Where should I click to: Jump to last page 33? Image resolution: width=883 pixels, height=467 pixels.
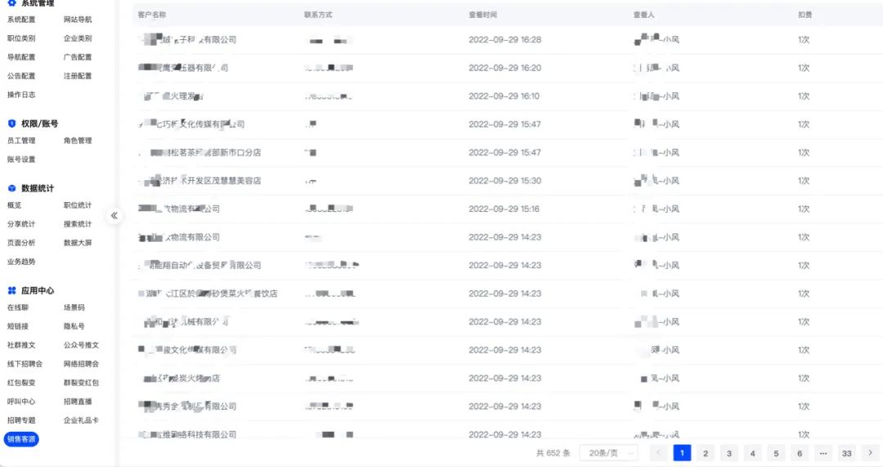pos(846,453)
